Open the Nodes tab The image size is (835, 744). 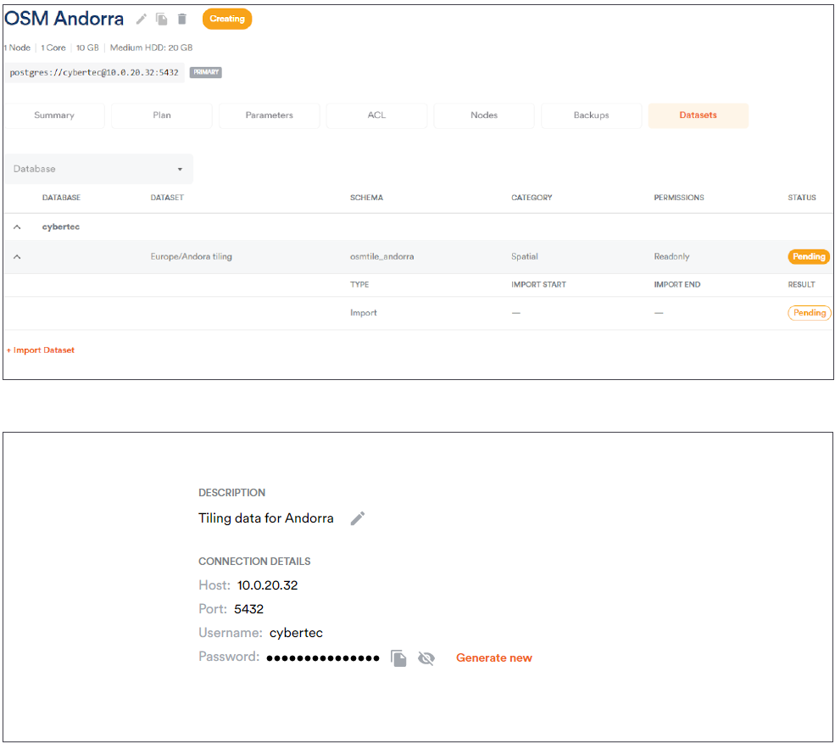point(484,115)
